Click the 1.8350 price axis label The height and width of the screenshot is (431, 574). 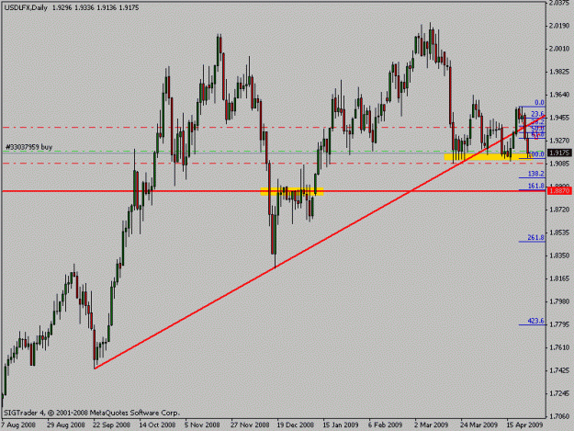559,255
